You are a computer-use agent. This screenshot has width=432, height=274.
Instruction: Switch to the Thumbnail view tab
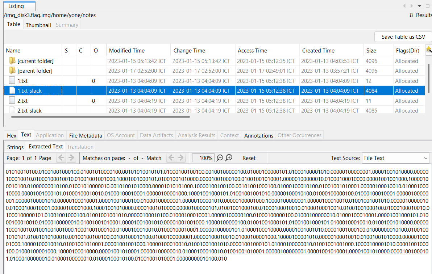click(x=38, y=25)
